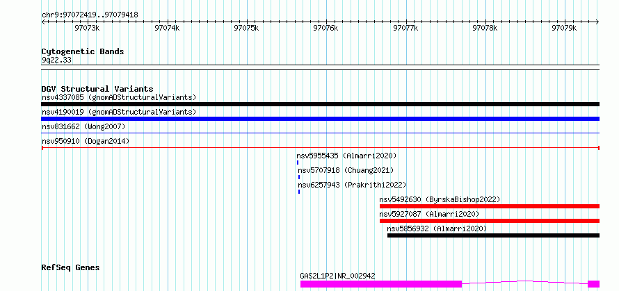
Task: Click the nsv4337085 black structural variant bar
Action: tap(320, 104)
